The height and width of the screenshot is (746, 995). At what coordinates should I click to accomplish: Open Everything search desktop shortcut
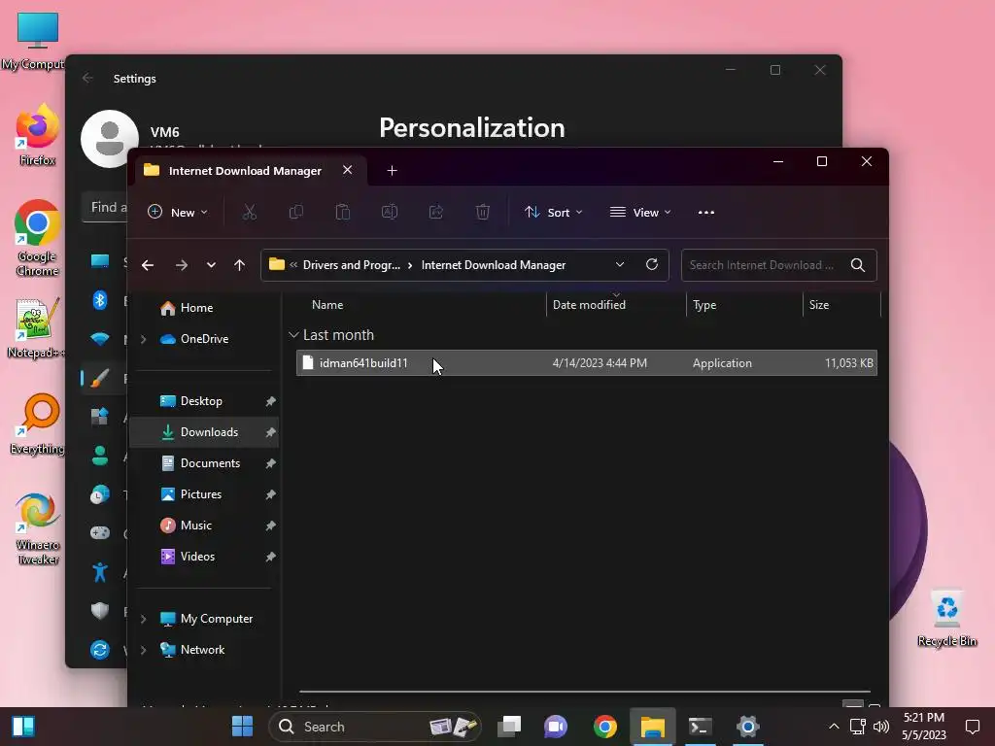tap(37, 425)
